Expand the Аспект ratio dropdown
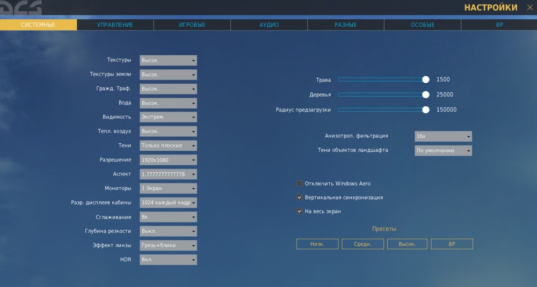The width and height of the screenshot is (537, 287). pos(168,174)
